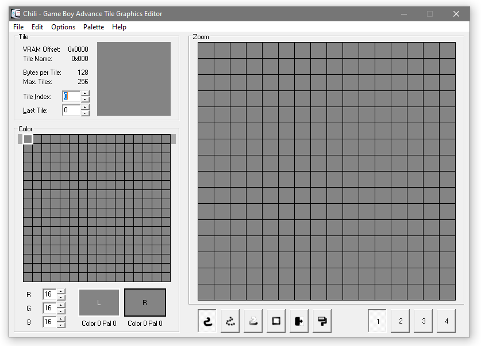Click the R right-button color box

coord(145,302)
